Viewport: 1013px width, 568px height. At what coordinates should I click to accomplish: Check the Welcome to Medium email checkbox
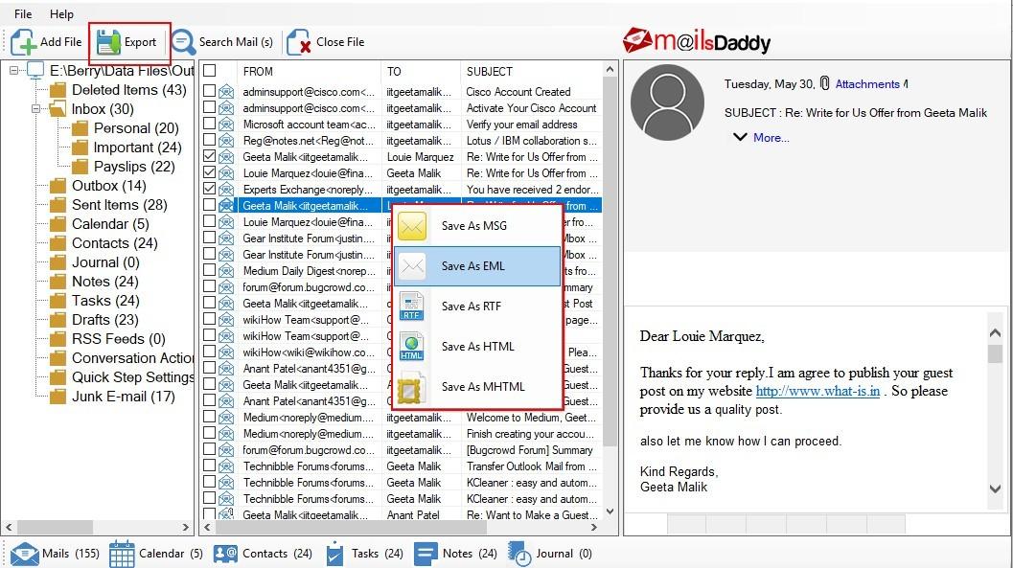click(209, 417)
